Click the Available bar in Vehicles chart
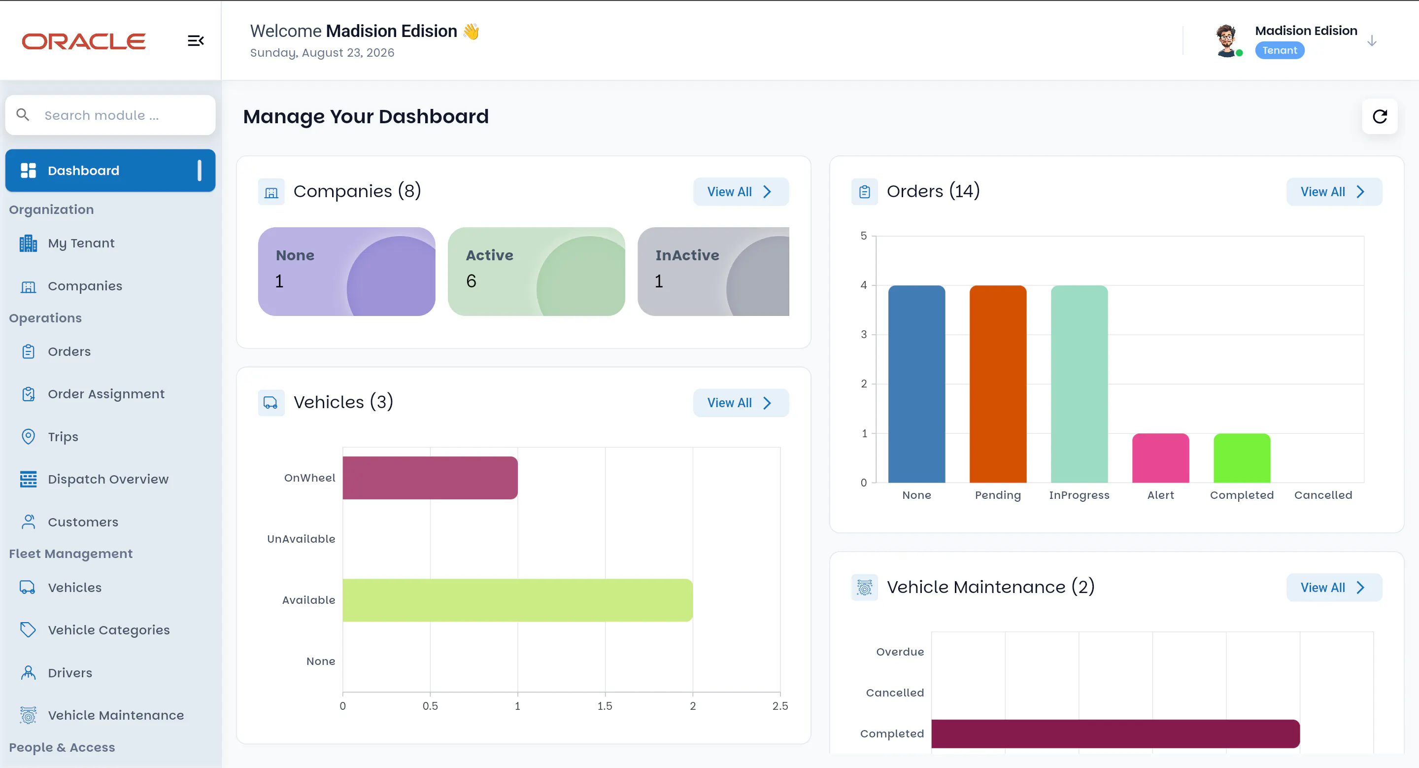This screenshot has width=1419, height=768. click(x=517, y=600)
